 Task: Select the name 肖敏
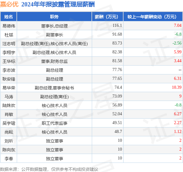pos(9,114)
